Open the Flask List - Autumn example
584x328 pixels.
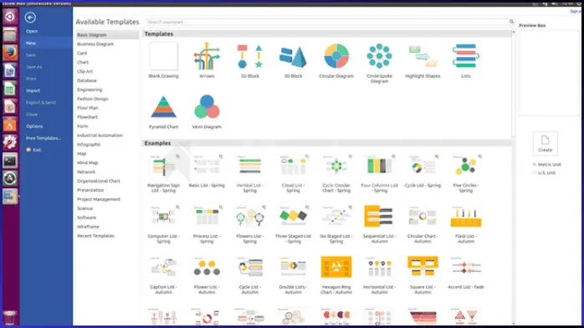pyautogui.click(x=465, y=224)
